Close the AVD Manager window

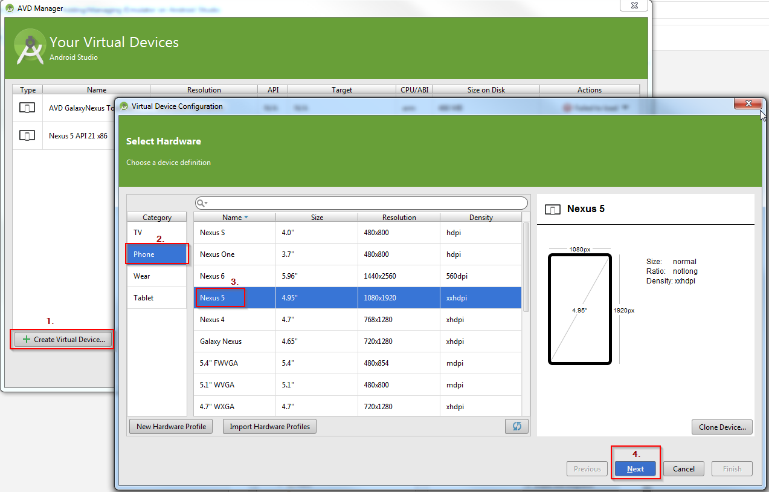pos(635,5)
